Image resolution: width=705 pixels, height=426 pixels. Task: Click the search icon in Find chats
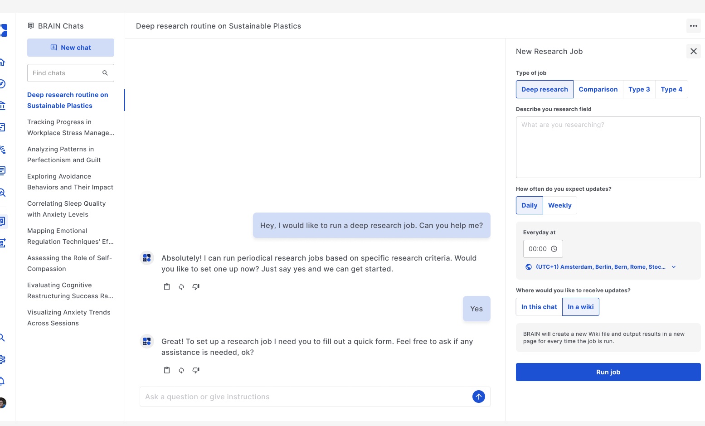point(105,73)
